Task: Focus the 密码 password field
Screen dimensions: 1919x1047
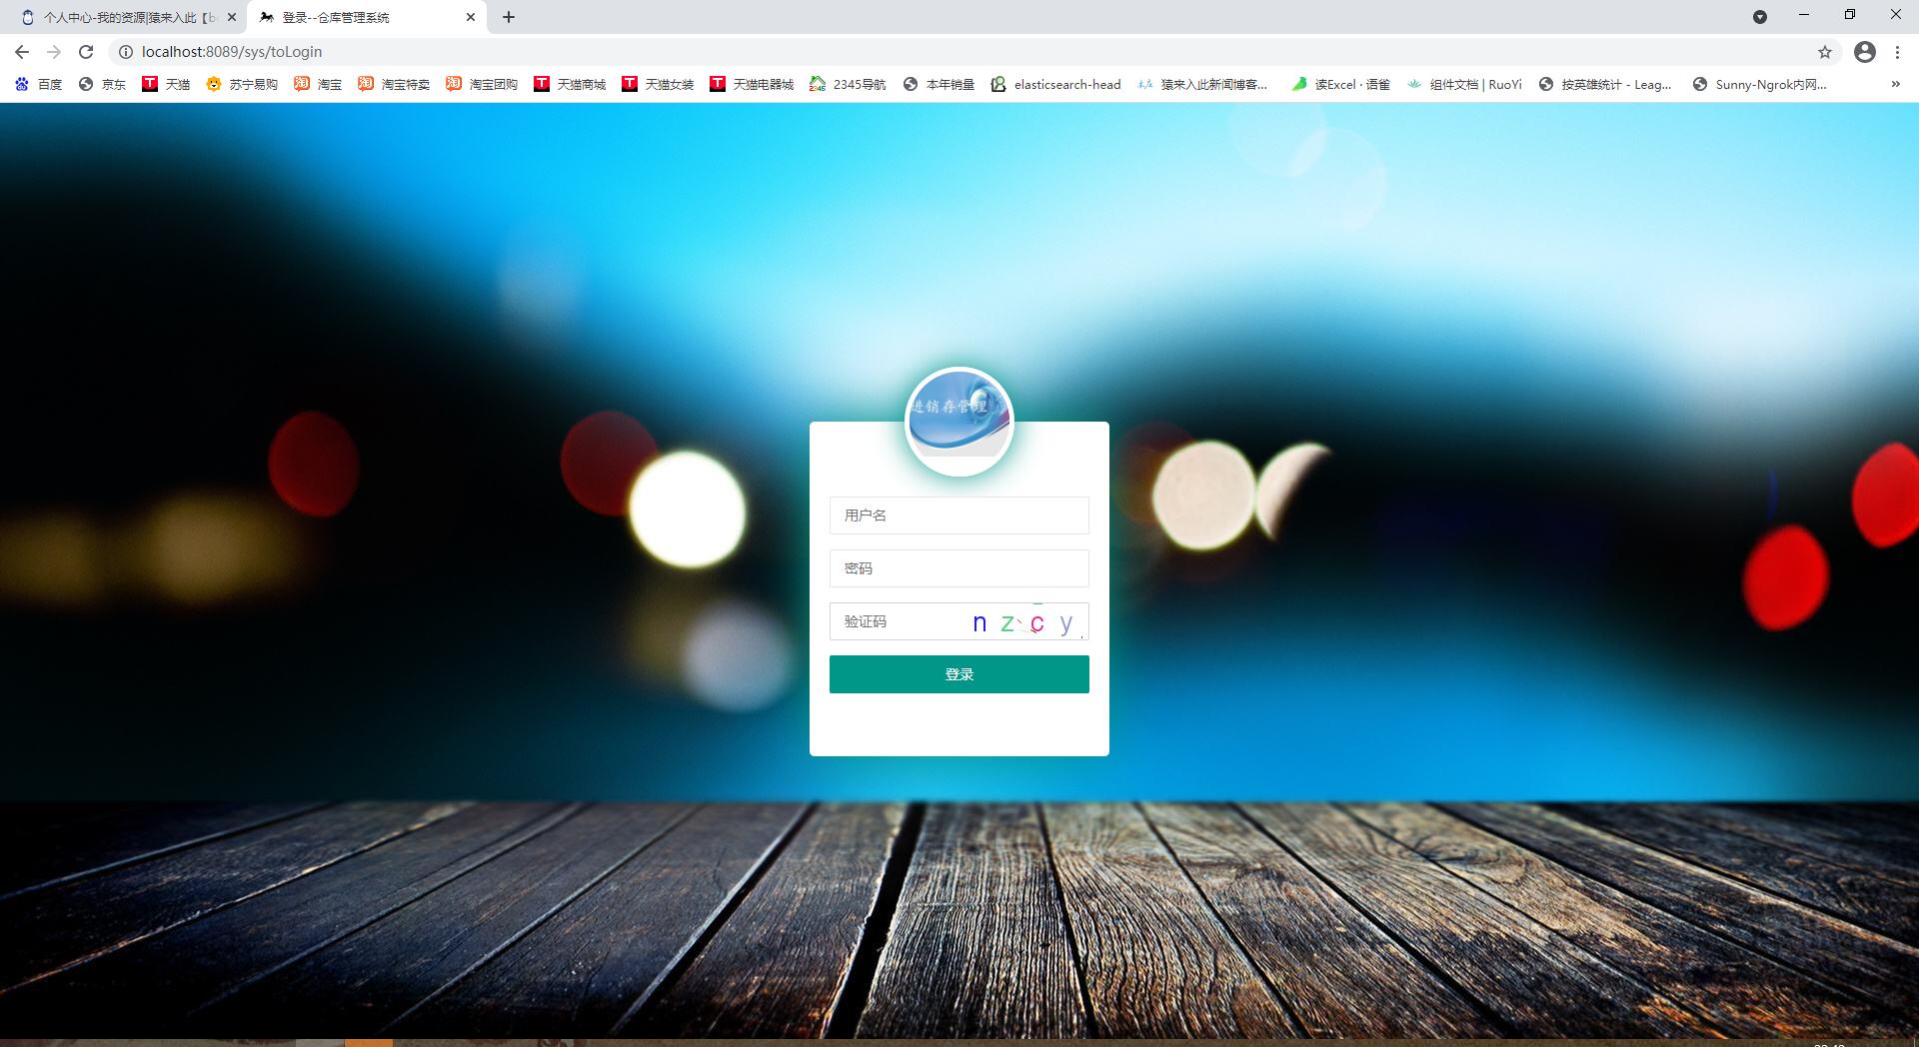Action: pyautogui.click(x=959, y=568)
